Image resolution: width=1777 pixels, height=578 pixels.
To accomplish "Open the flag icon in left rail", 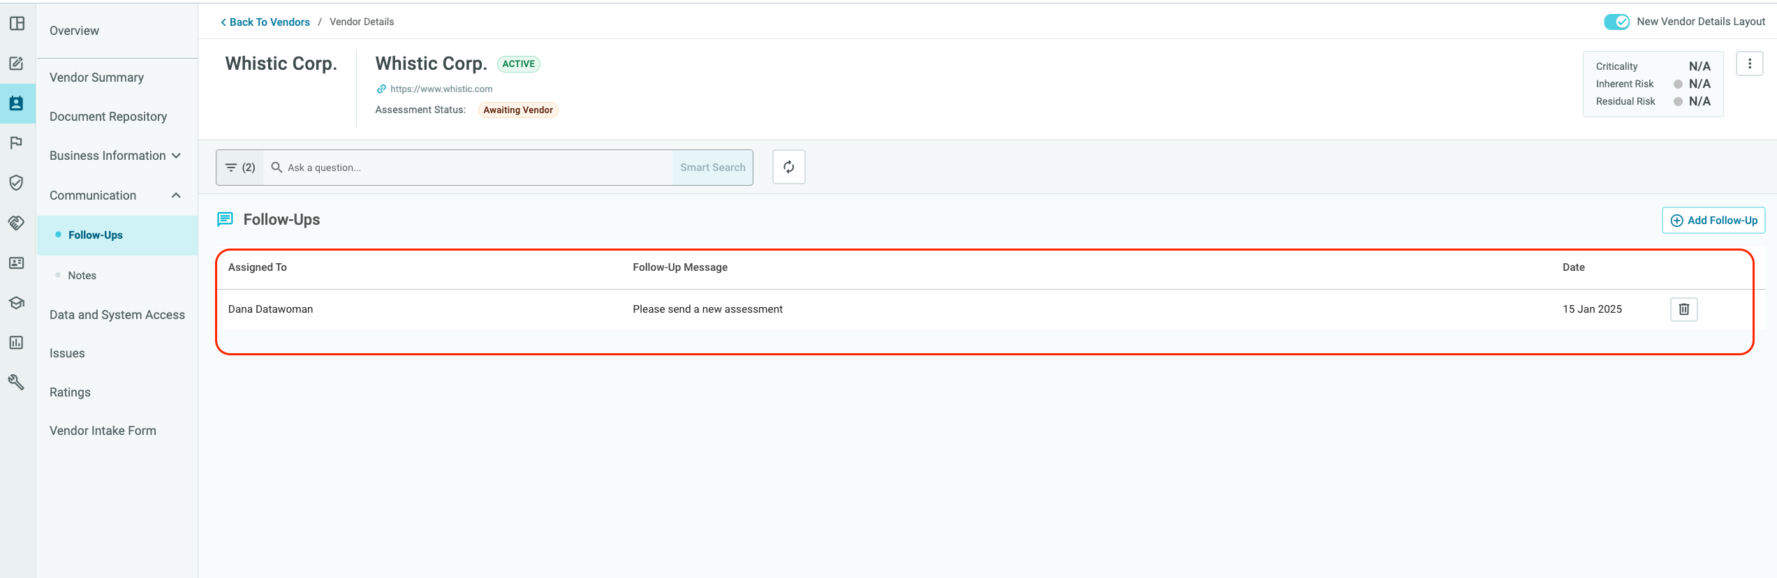I will click(x=17, y=143).
